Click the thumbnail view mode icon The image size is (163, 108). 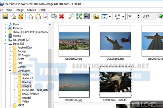(x=104, y=16)
